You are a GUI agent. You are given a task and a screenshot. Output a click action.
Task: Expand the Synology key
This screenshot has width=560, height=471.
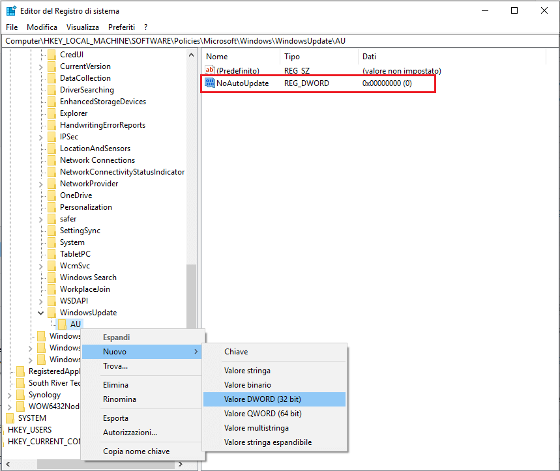[x=10, y=395]
